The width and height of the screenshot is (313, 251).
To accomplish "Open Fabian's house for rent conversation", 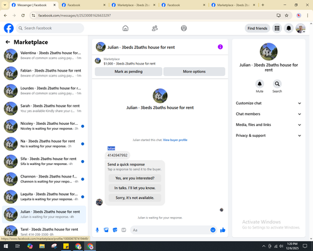I will pyautogui.click(x=44, y=73).
